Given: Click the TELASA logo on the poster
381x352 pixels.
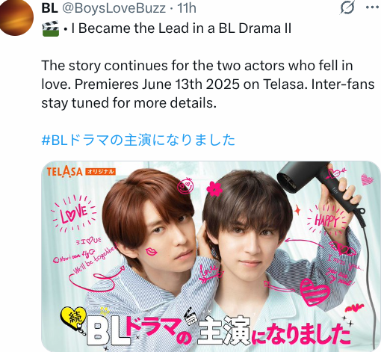Looking at the screenshot, I should [x=64, y=172].
